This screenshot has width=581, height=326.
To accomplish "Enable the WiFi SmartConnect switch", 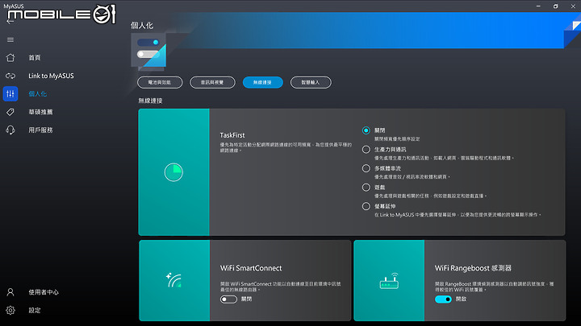I will coord(228,299).
